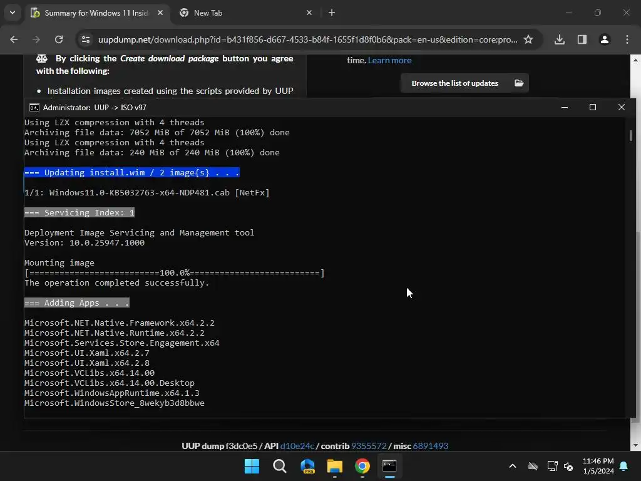Click 'Microsoft.WindowsAppRuntime.x64.1.3' console line
Screen dimensions: 641x481
(x=112, y=393)
